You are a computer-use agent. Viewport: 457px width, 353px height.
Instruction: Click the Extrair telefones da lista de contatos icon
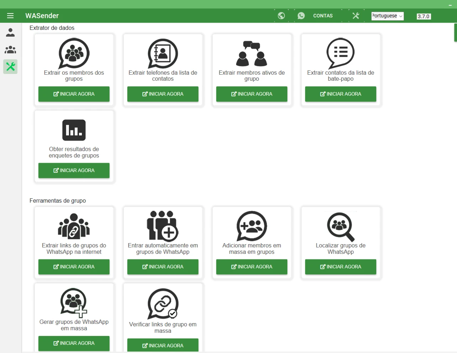pyautogui.click(x=163, y=53)
